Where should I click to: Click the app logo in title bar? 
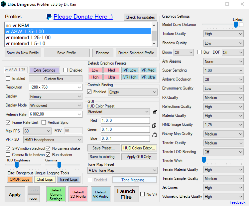click(x=3, y=4)
